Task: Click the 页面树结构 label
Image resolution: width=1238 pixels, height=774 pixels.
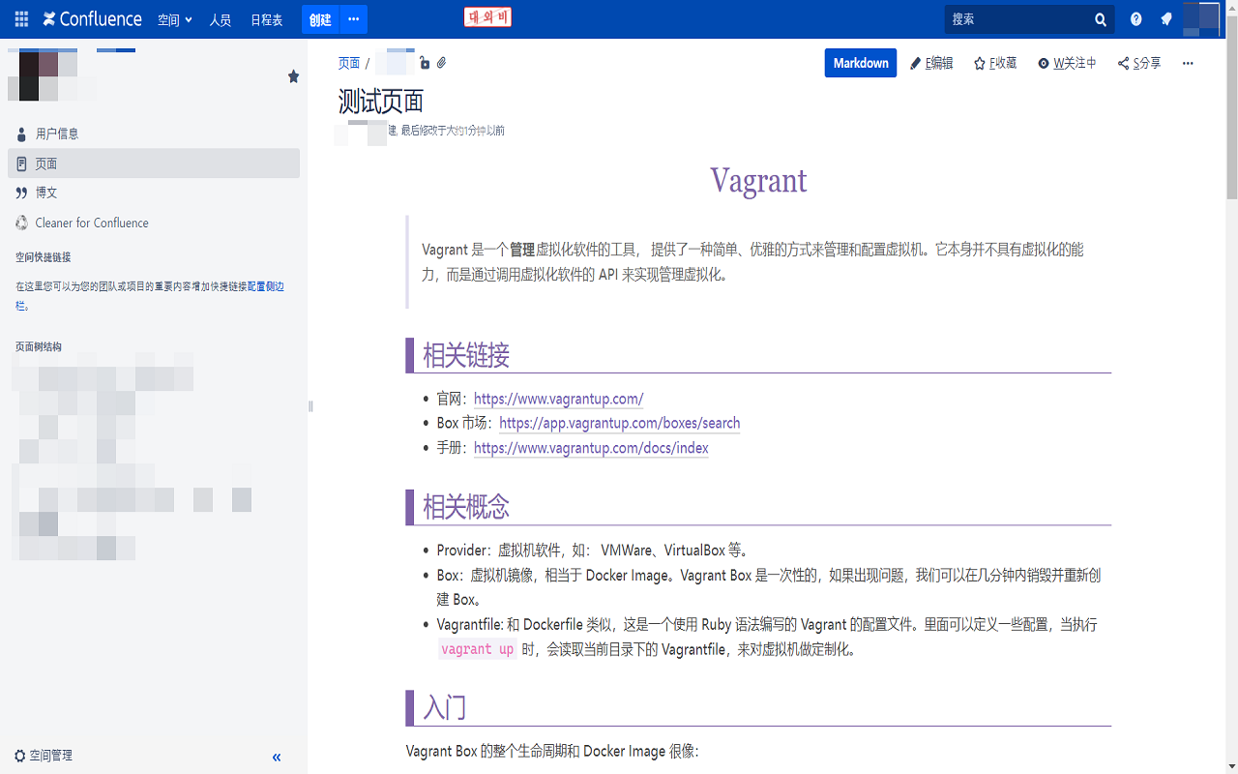Action: pos(39,346)
